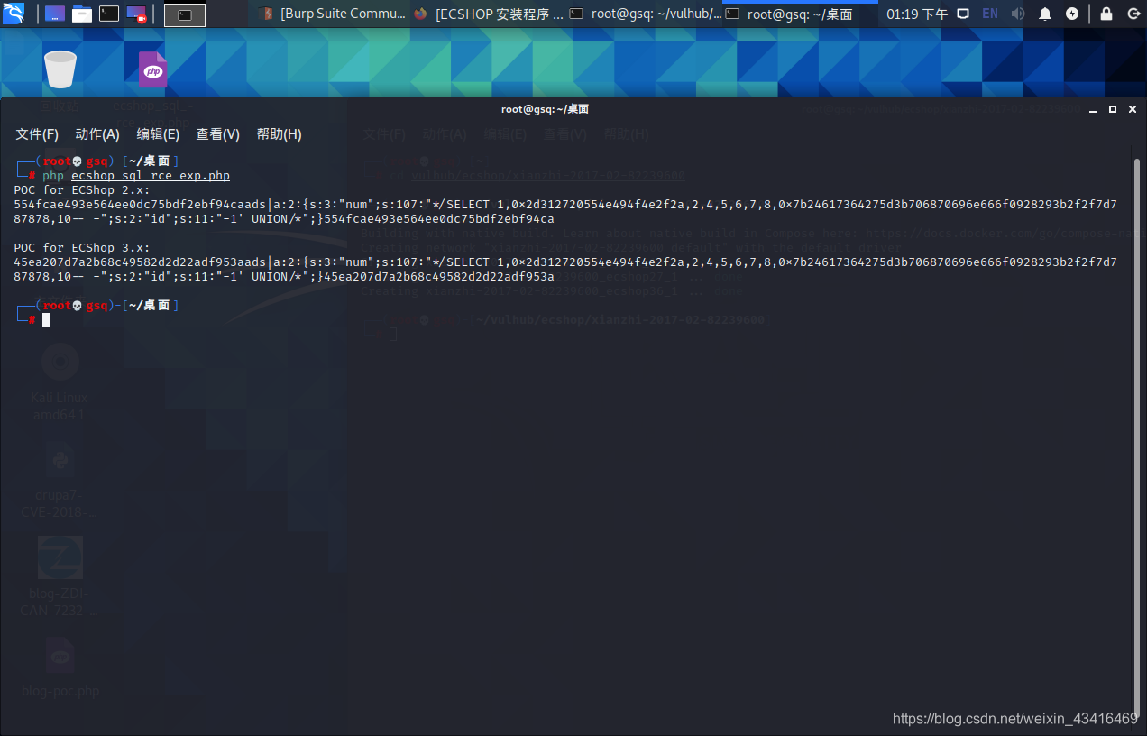
Task: Click the 'POC for ECShop 2.x:' line
Action: 82,190
